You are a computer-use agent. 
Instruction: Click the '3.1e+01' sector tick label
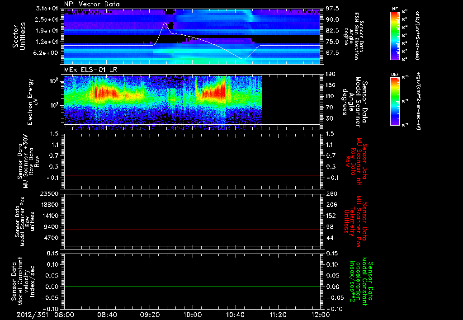click(47, 9)
